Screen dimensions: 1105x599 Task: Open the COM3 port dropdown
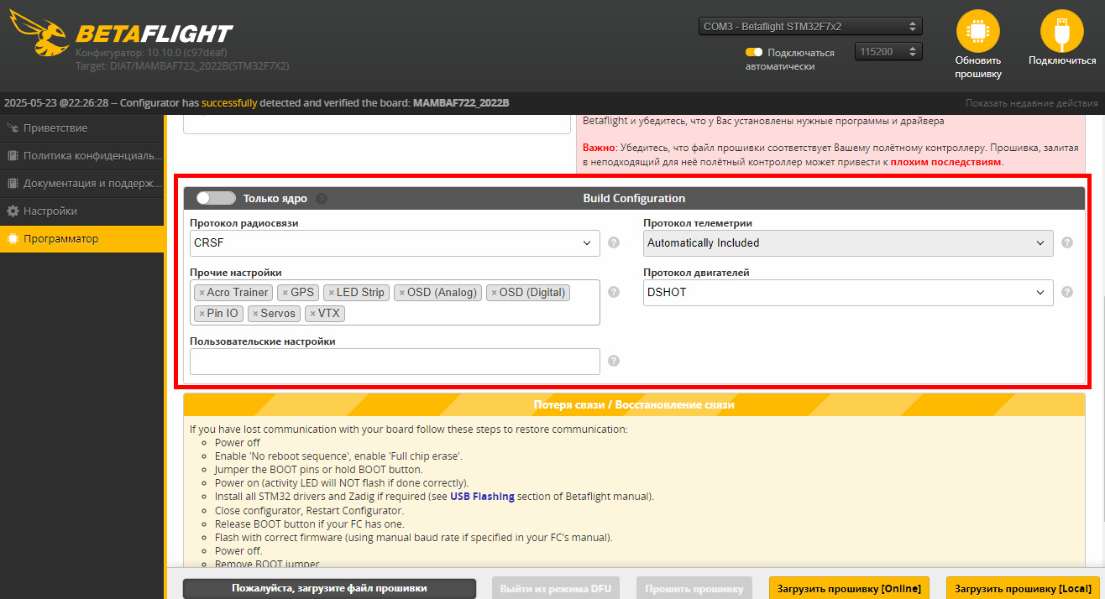coord(810,26)
